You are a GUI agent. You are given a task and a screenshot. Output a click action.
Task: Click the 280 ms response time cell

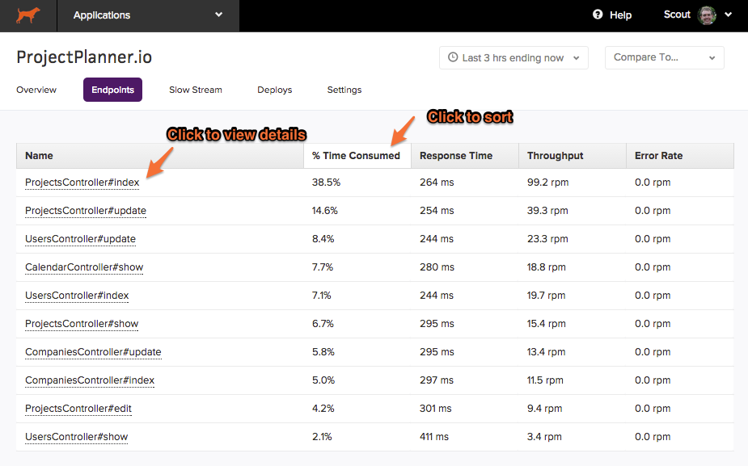point(437,267)
